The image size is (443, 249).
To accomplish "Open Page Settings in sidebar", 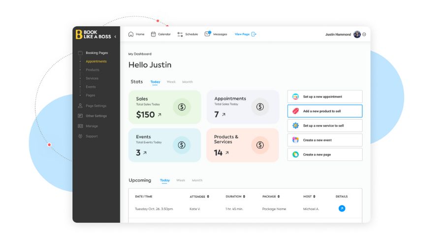I will click(x=96, y=106).
